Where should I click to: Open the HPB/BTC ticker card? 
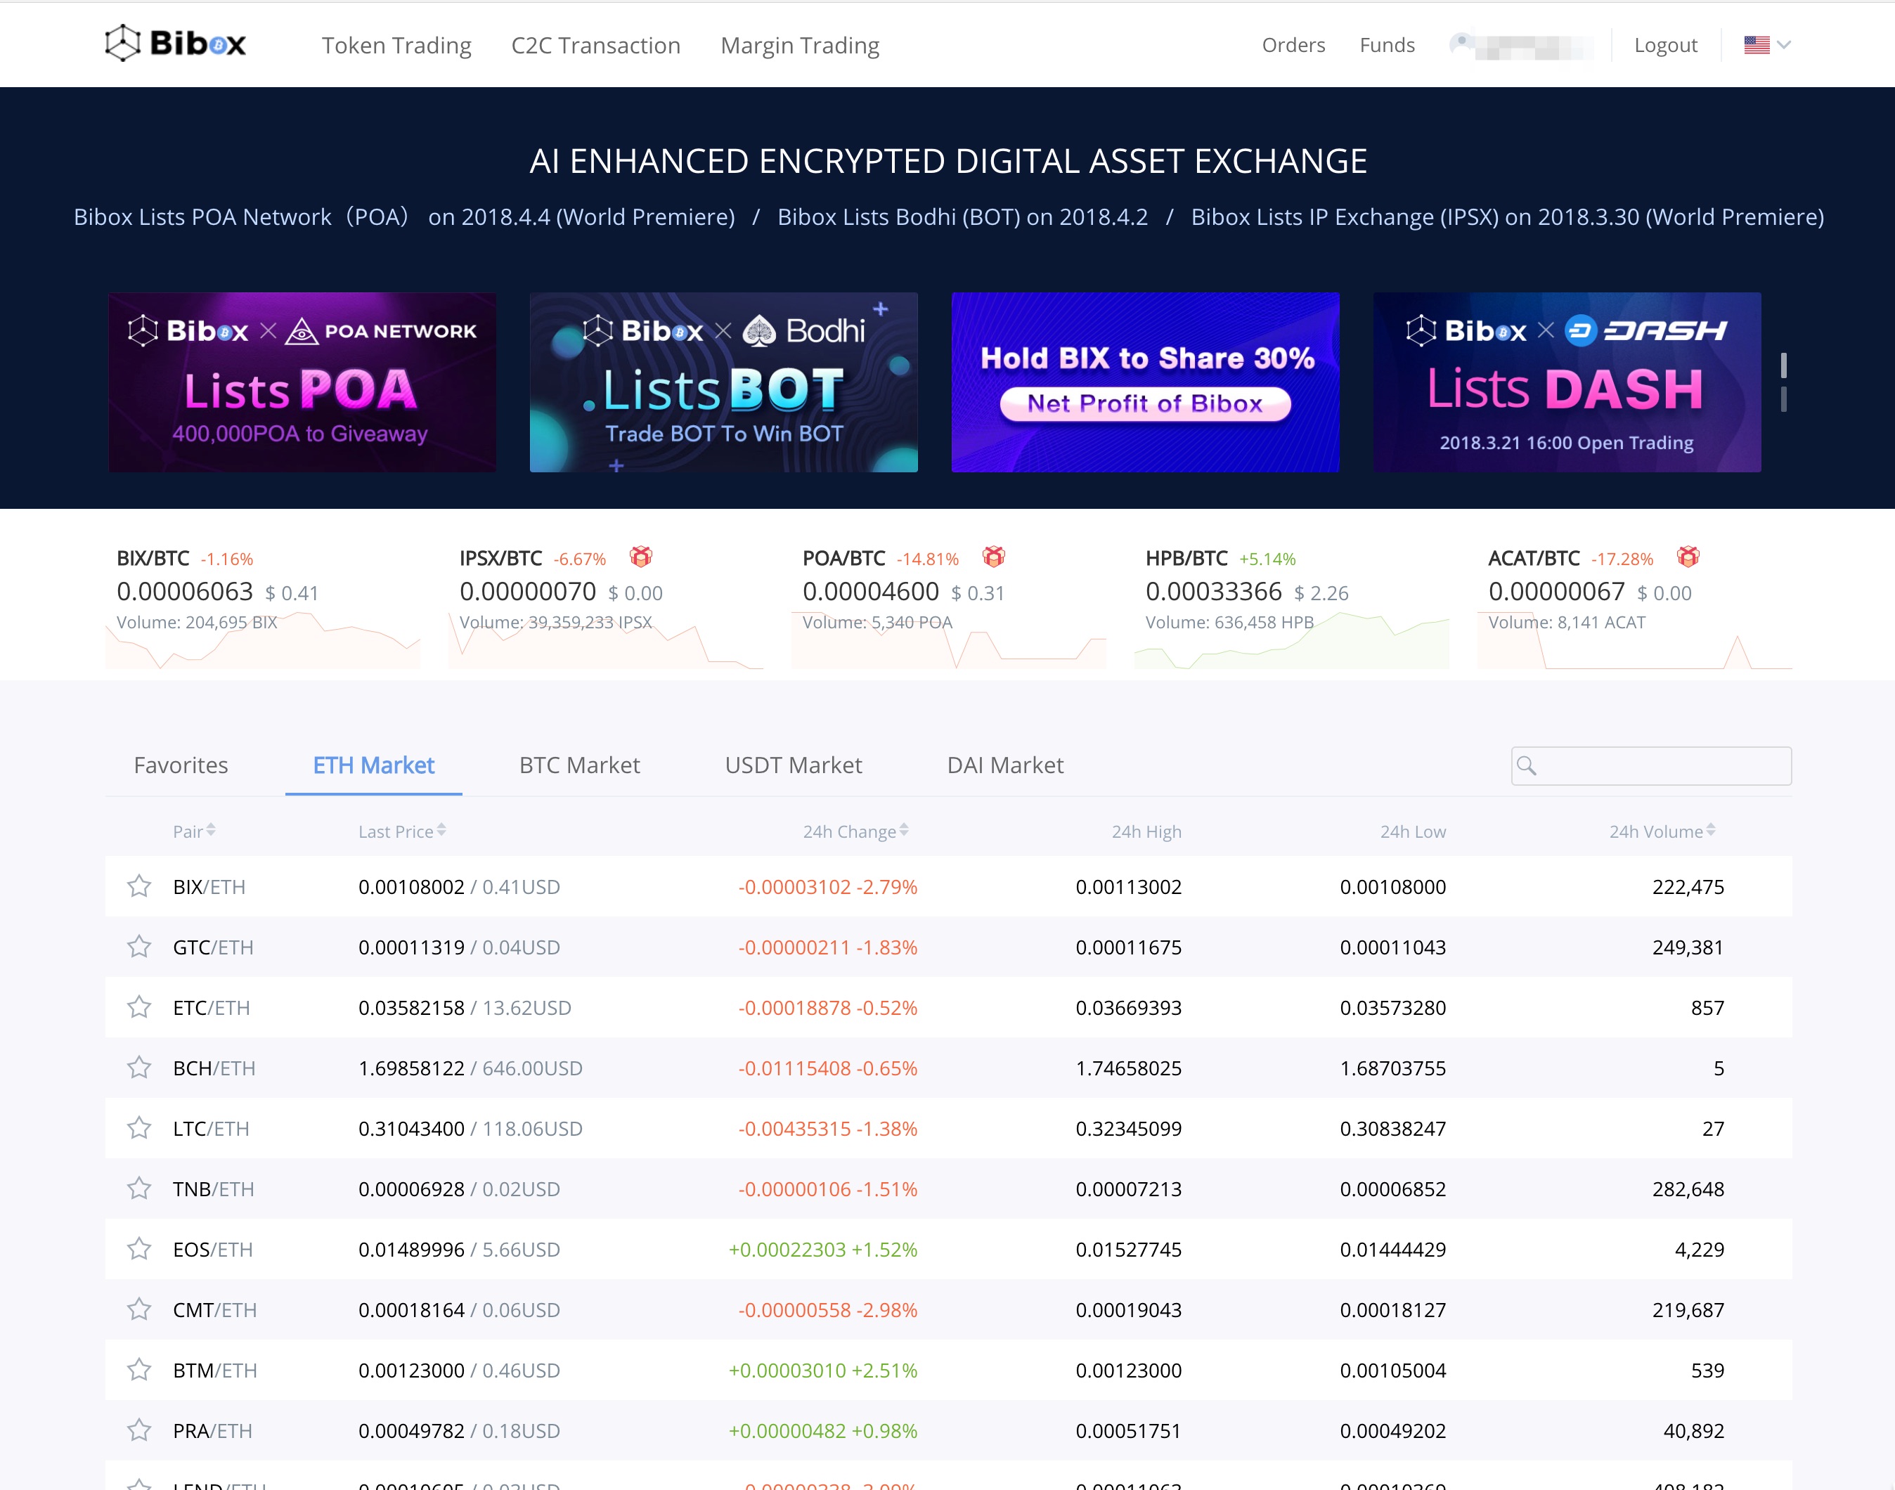point(1291,607)
